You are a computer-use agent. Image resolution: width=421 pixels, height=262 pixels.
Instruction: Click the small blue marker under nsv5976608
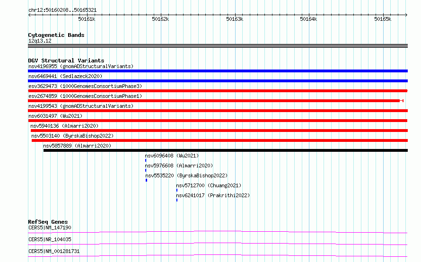click(x=146, y=170)
